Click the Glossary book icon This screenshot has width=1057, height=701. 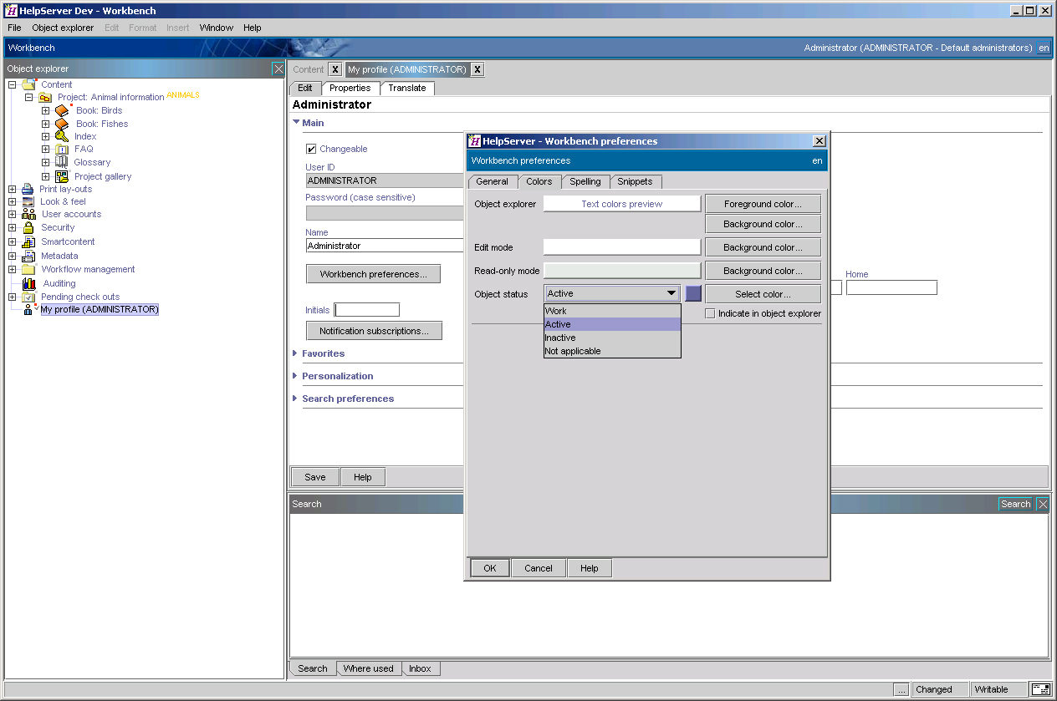click(63, 162)
